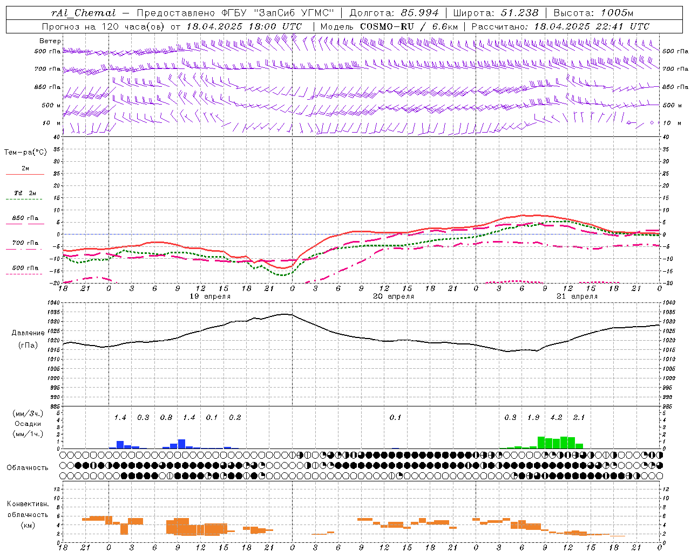Image resolution: width=691 pixels, height=552 pixels.
Task: Click the 850 гПа temperature legend entry
Action: [x=25, y=218]
